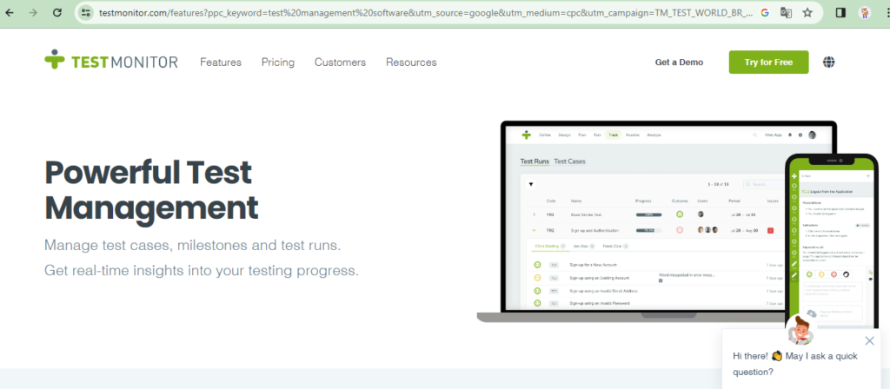
Task: Go back using browser back arrow
Action: 10,12
